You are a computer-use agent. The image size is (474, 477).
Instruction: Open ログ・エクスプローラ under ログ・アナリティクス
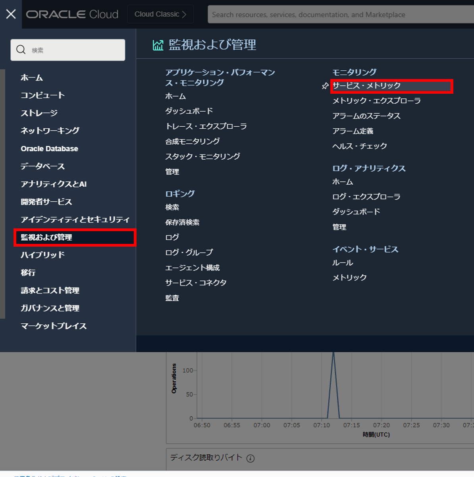coord(366,196)
